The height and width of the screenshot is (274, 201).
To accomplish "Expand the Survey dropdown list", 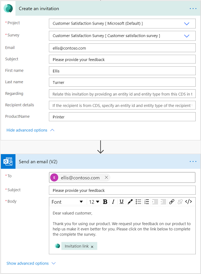I will pyautogui.click(x=122, y=36).
